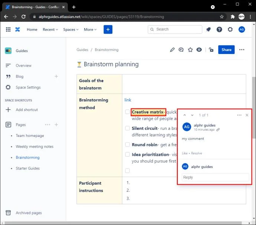Screen dimensions: 256x225
Task: Go back in browser history
Action: (x=6, y=17)
